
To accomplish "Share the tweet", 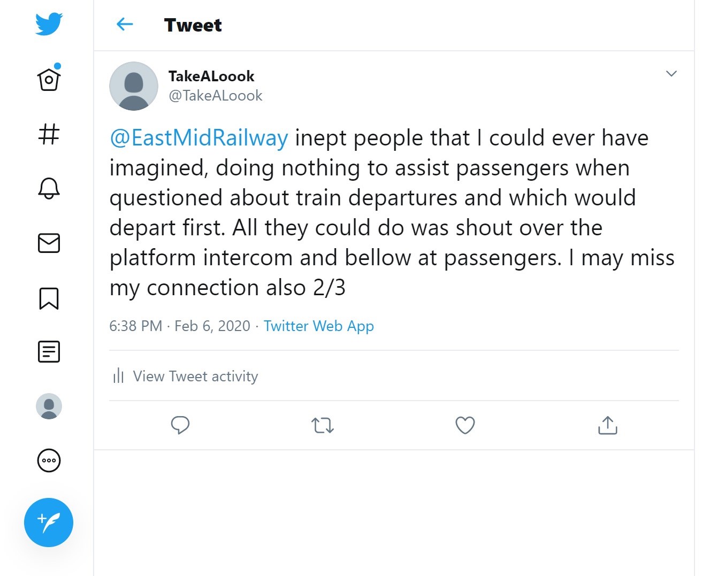I will (x=607, y=425).
